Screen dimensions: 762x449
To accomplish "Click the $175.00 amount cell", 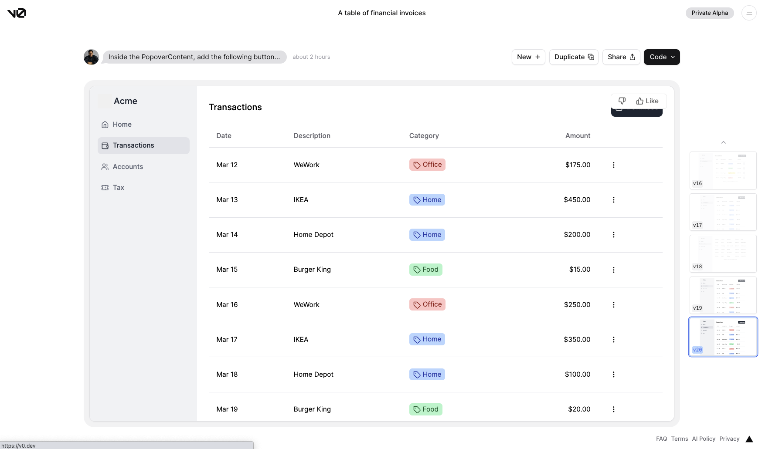I will click(x=578, y=165).
